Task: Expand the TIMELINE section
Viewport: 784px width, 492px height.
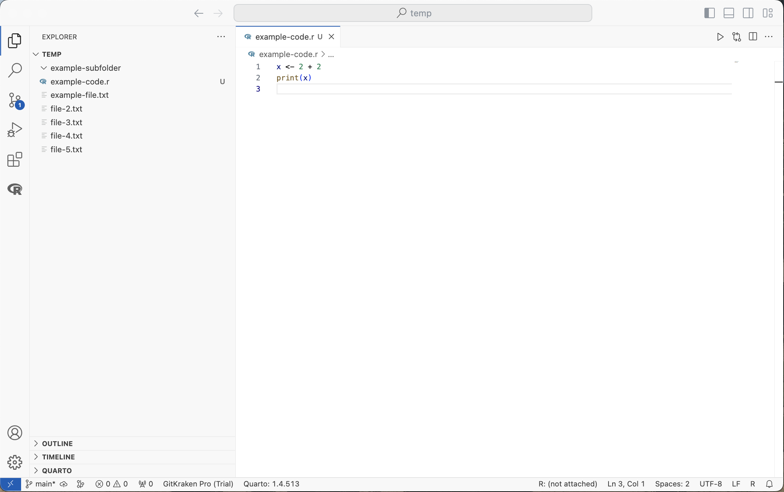Action: (58, 457)
